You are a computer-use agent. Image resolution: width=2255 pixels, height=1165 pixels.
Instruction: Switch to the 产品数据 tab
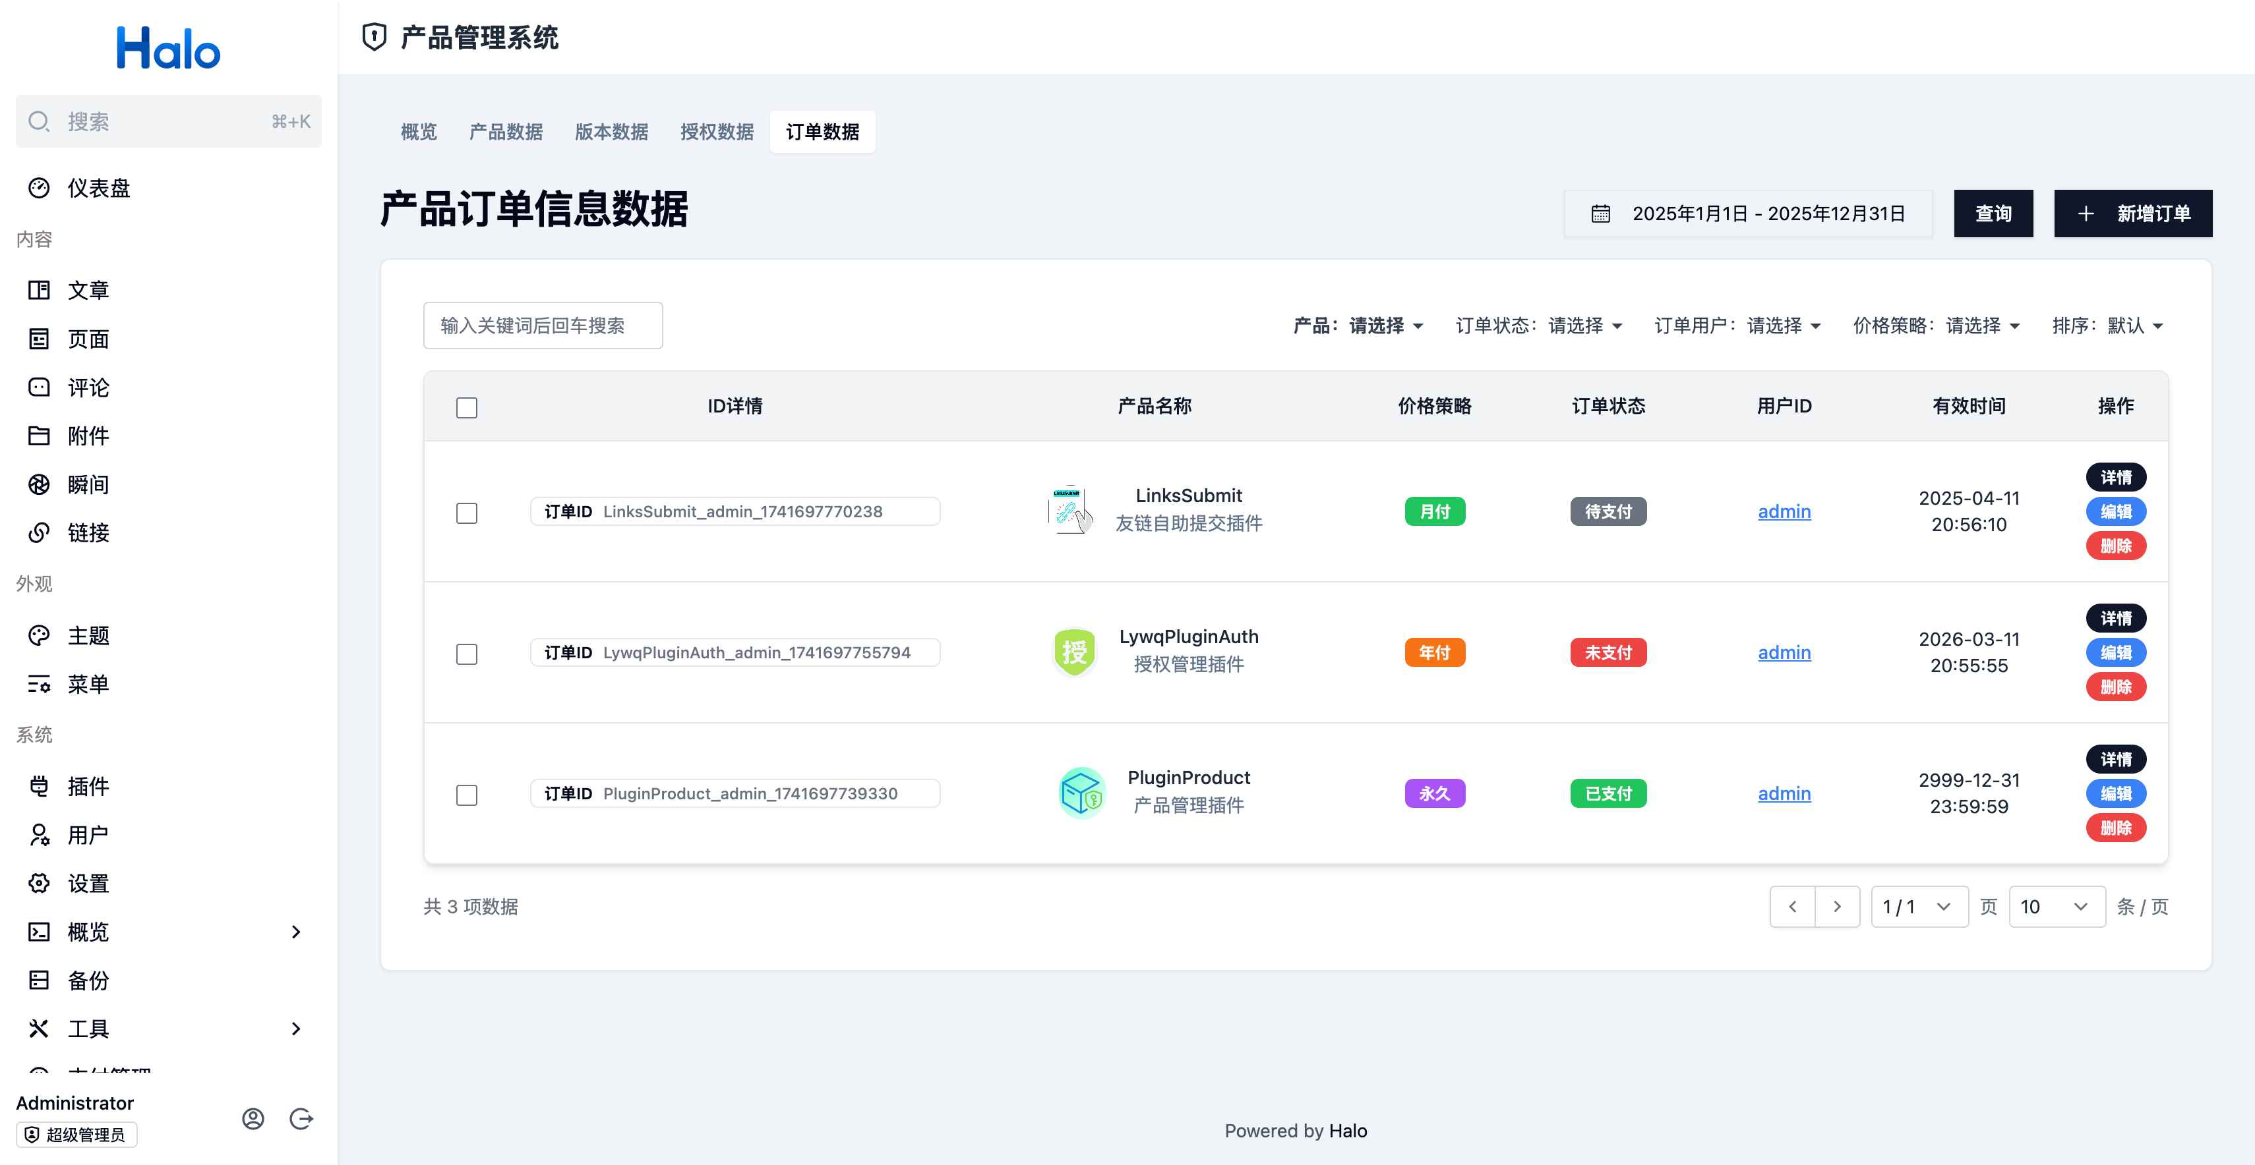pyautogui.click(x=505, y=132)
